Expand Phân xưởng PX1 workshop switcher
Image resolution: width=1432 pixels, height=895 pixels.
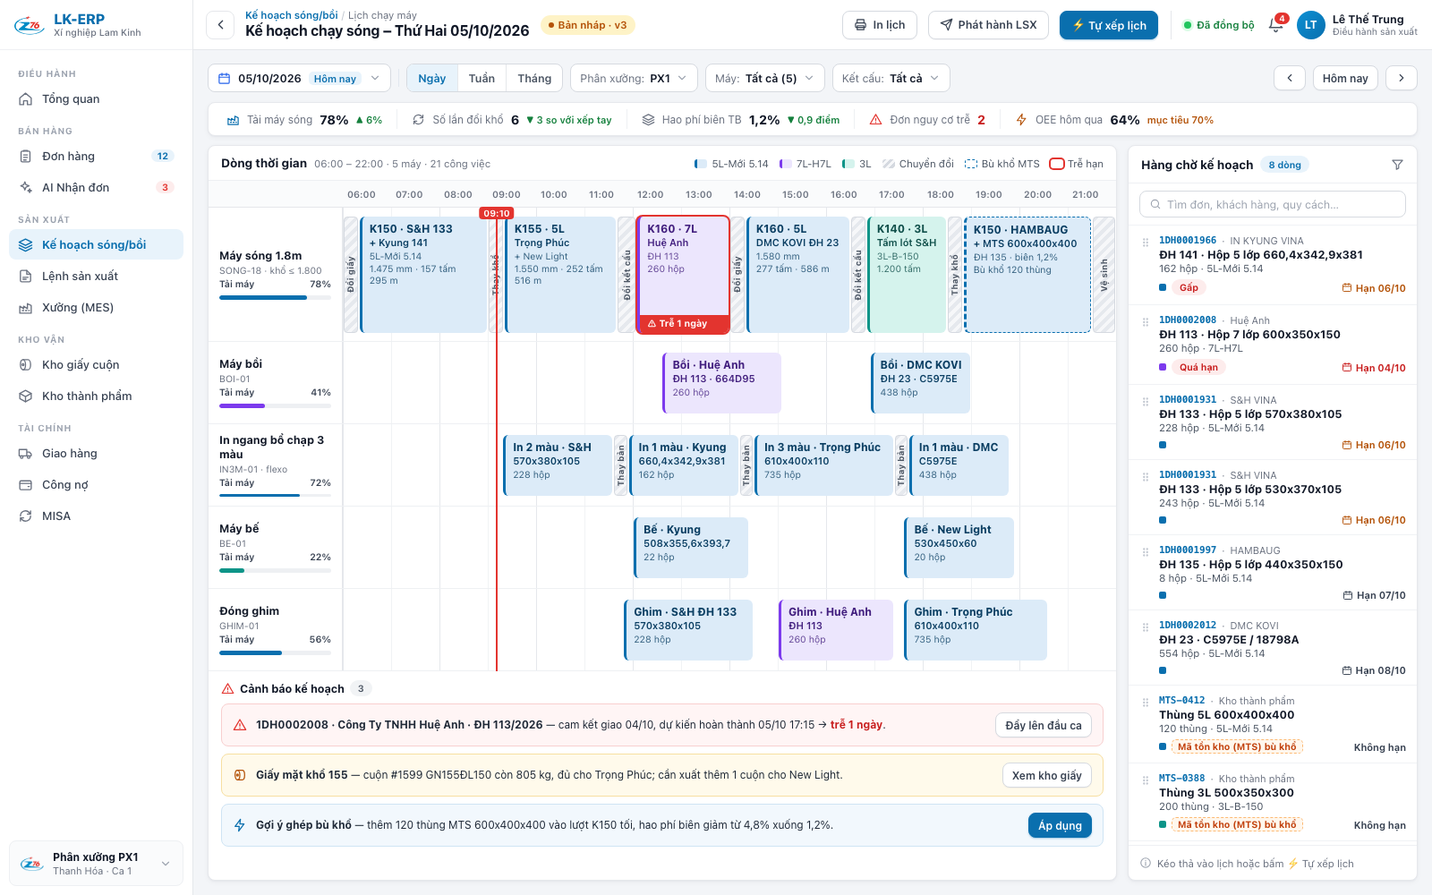coord(96,864)
